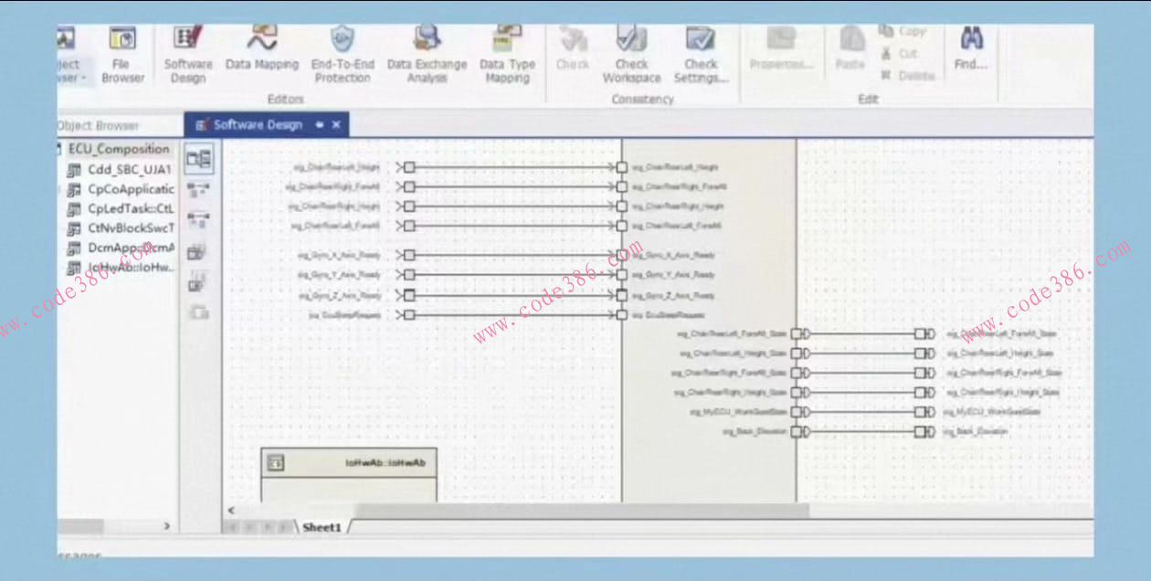Expand the CpCoApplicatic tree node
Screen dimensions: 1151x581
59,190
